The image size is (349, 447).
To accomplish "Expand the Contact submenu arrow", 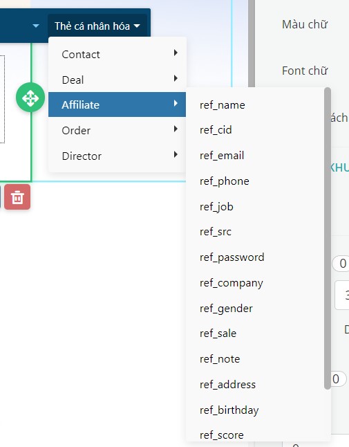I will click(x=176, y=53).
